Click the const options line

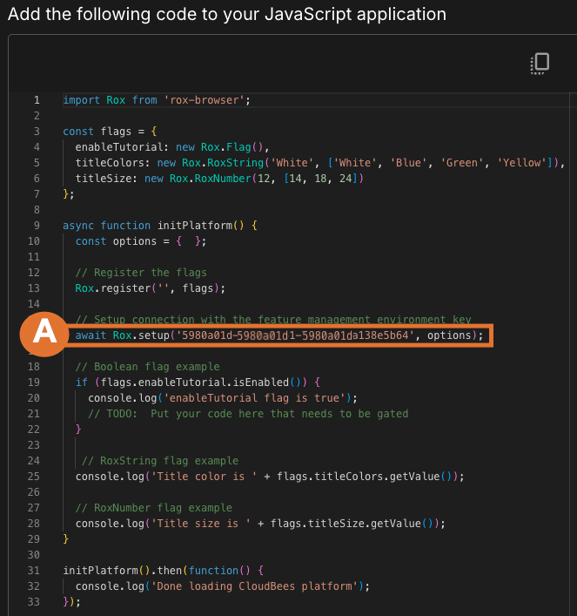point(141,241)
